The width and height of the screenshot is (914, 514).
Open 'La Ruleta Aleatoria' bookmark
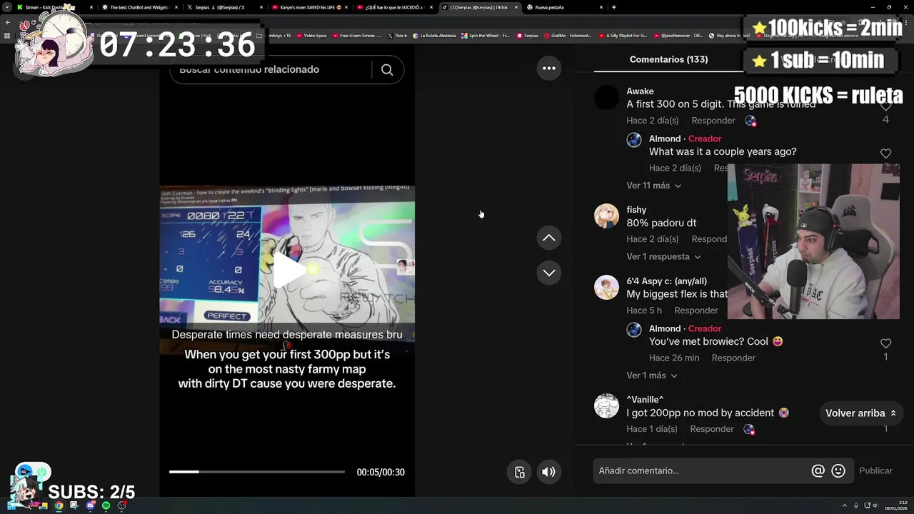[x=434, y=35]
